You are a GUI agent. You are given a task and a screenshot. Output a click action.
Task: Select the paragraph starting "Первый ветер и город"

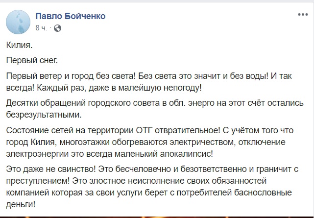coord(149,82)
